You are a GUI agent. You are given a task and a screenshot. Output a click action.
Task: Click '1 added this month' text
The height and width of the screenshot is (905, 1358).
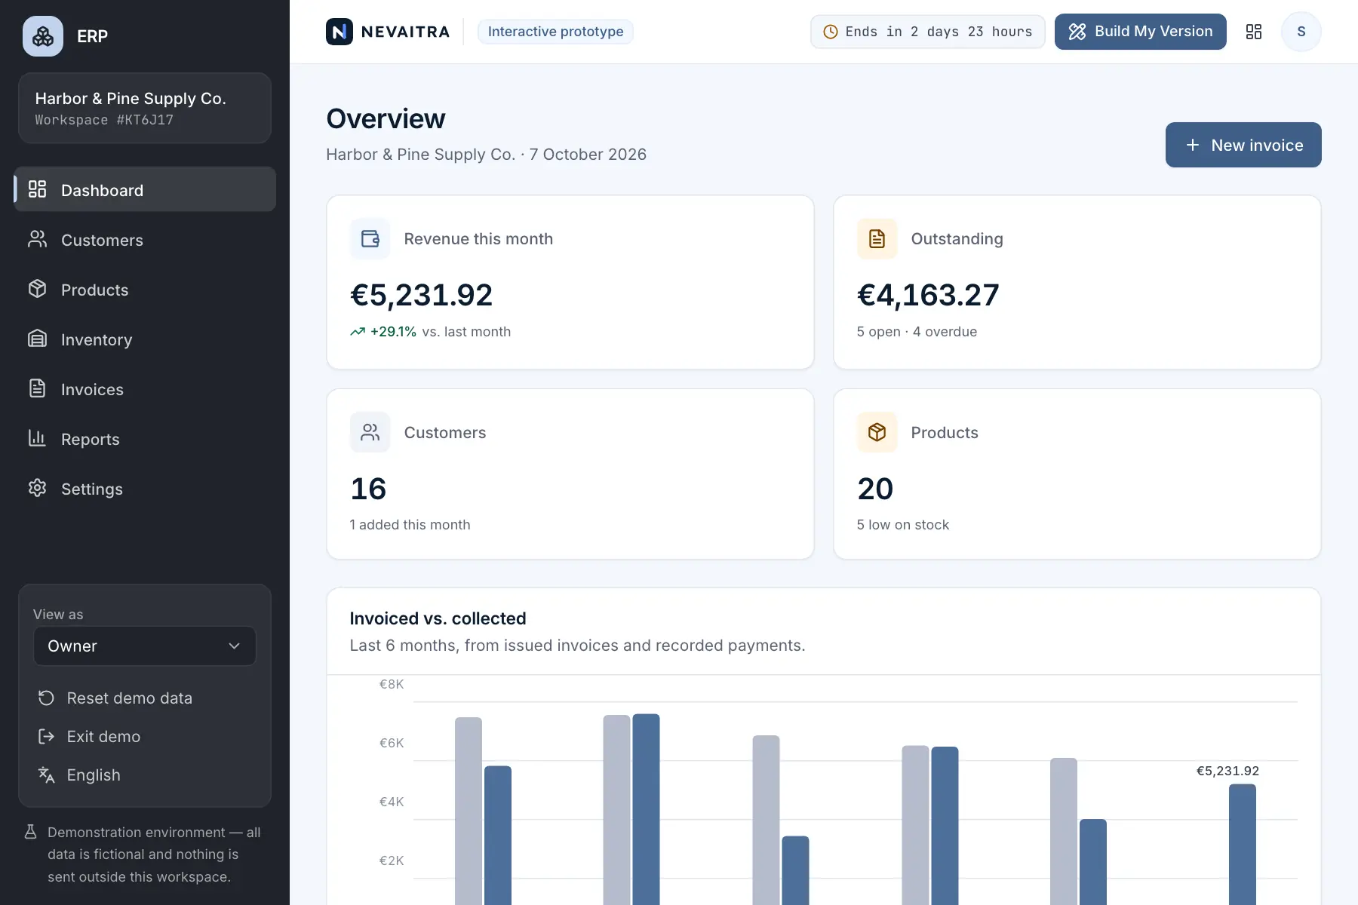point(410,525)
